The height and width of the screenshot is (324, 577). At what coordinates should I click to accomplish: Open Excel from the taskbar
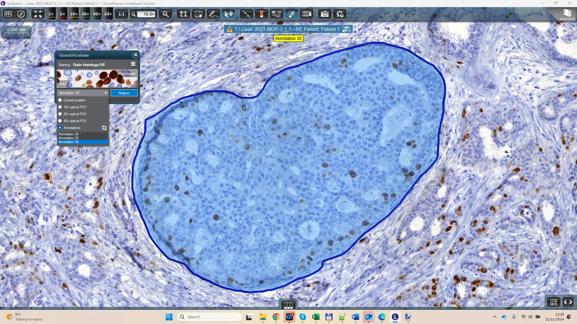point(316,317)
